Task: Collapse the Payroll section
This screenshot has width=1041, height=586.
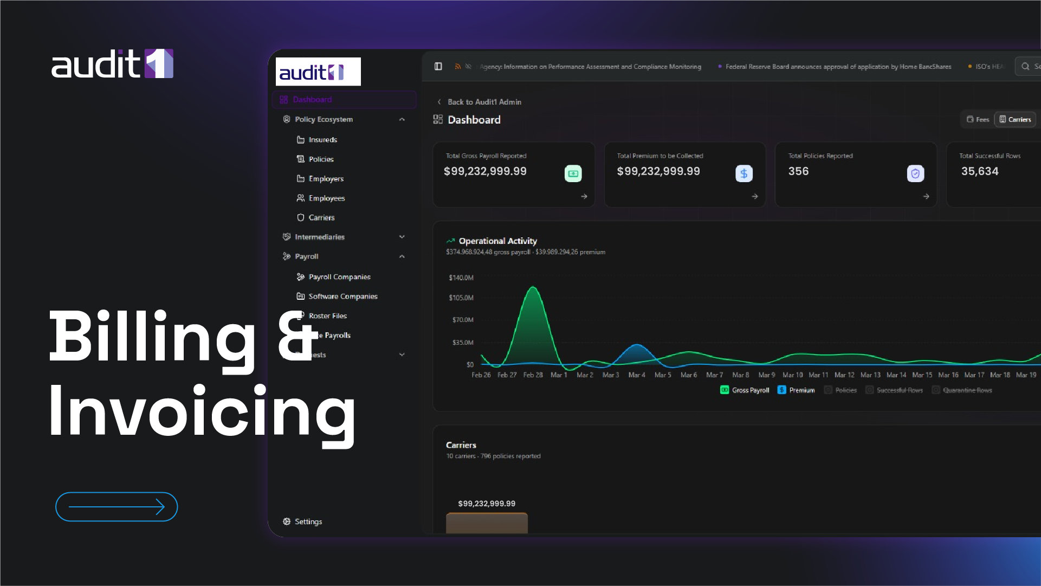Action: 402,256
